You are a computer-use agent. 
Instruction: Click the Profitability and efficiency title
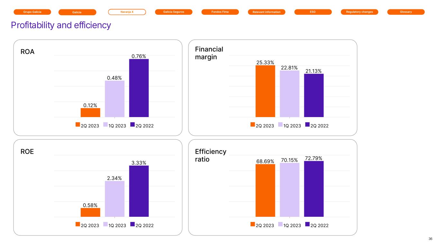(61, 25)
